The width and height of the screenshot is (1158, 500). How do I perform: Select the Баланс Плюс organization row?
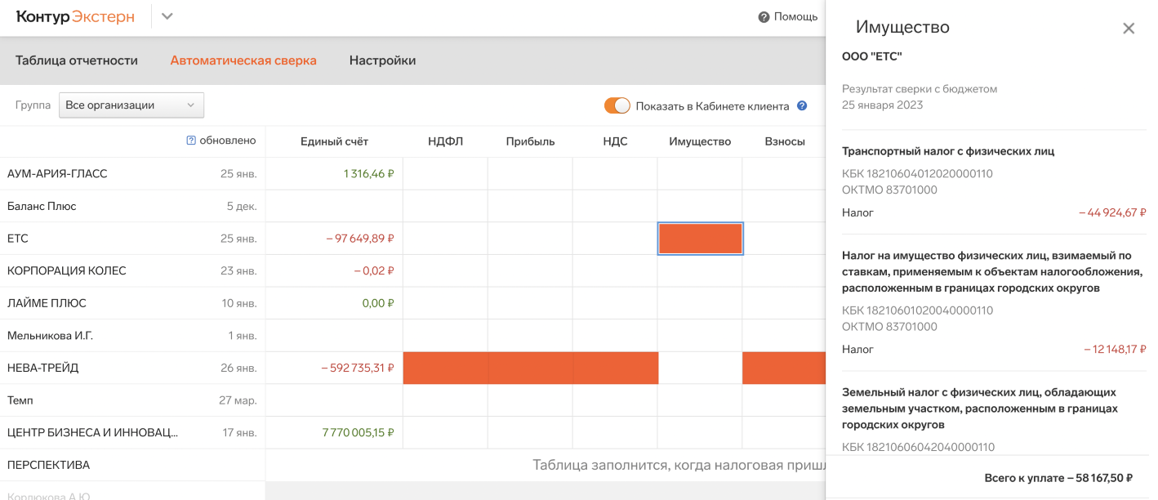point(132,206)
